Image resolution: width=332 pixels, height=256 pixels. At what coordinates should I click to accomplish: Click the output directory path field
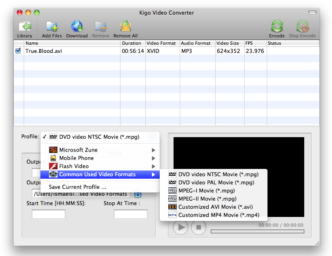pos(81,194)
